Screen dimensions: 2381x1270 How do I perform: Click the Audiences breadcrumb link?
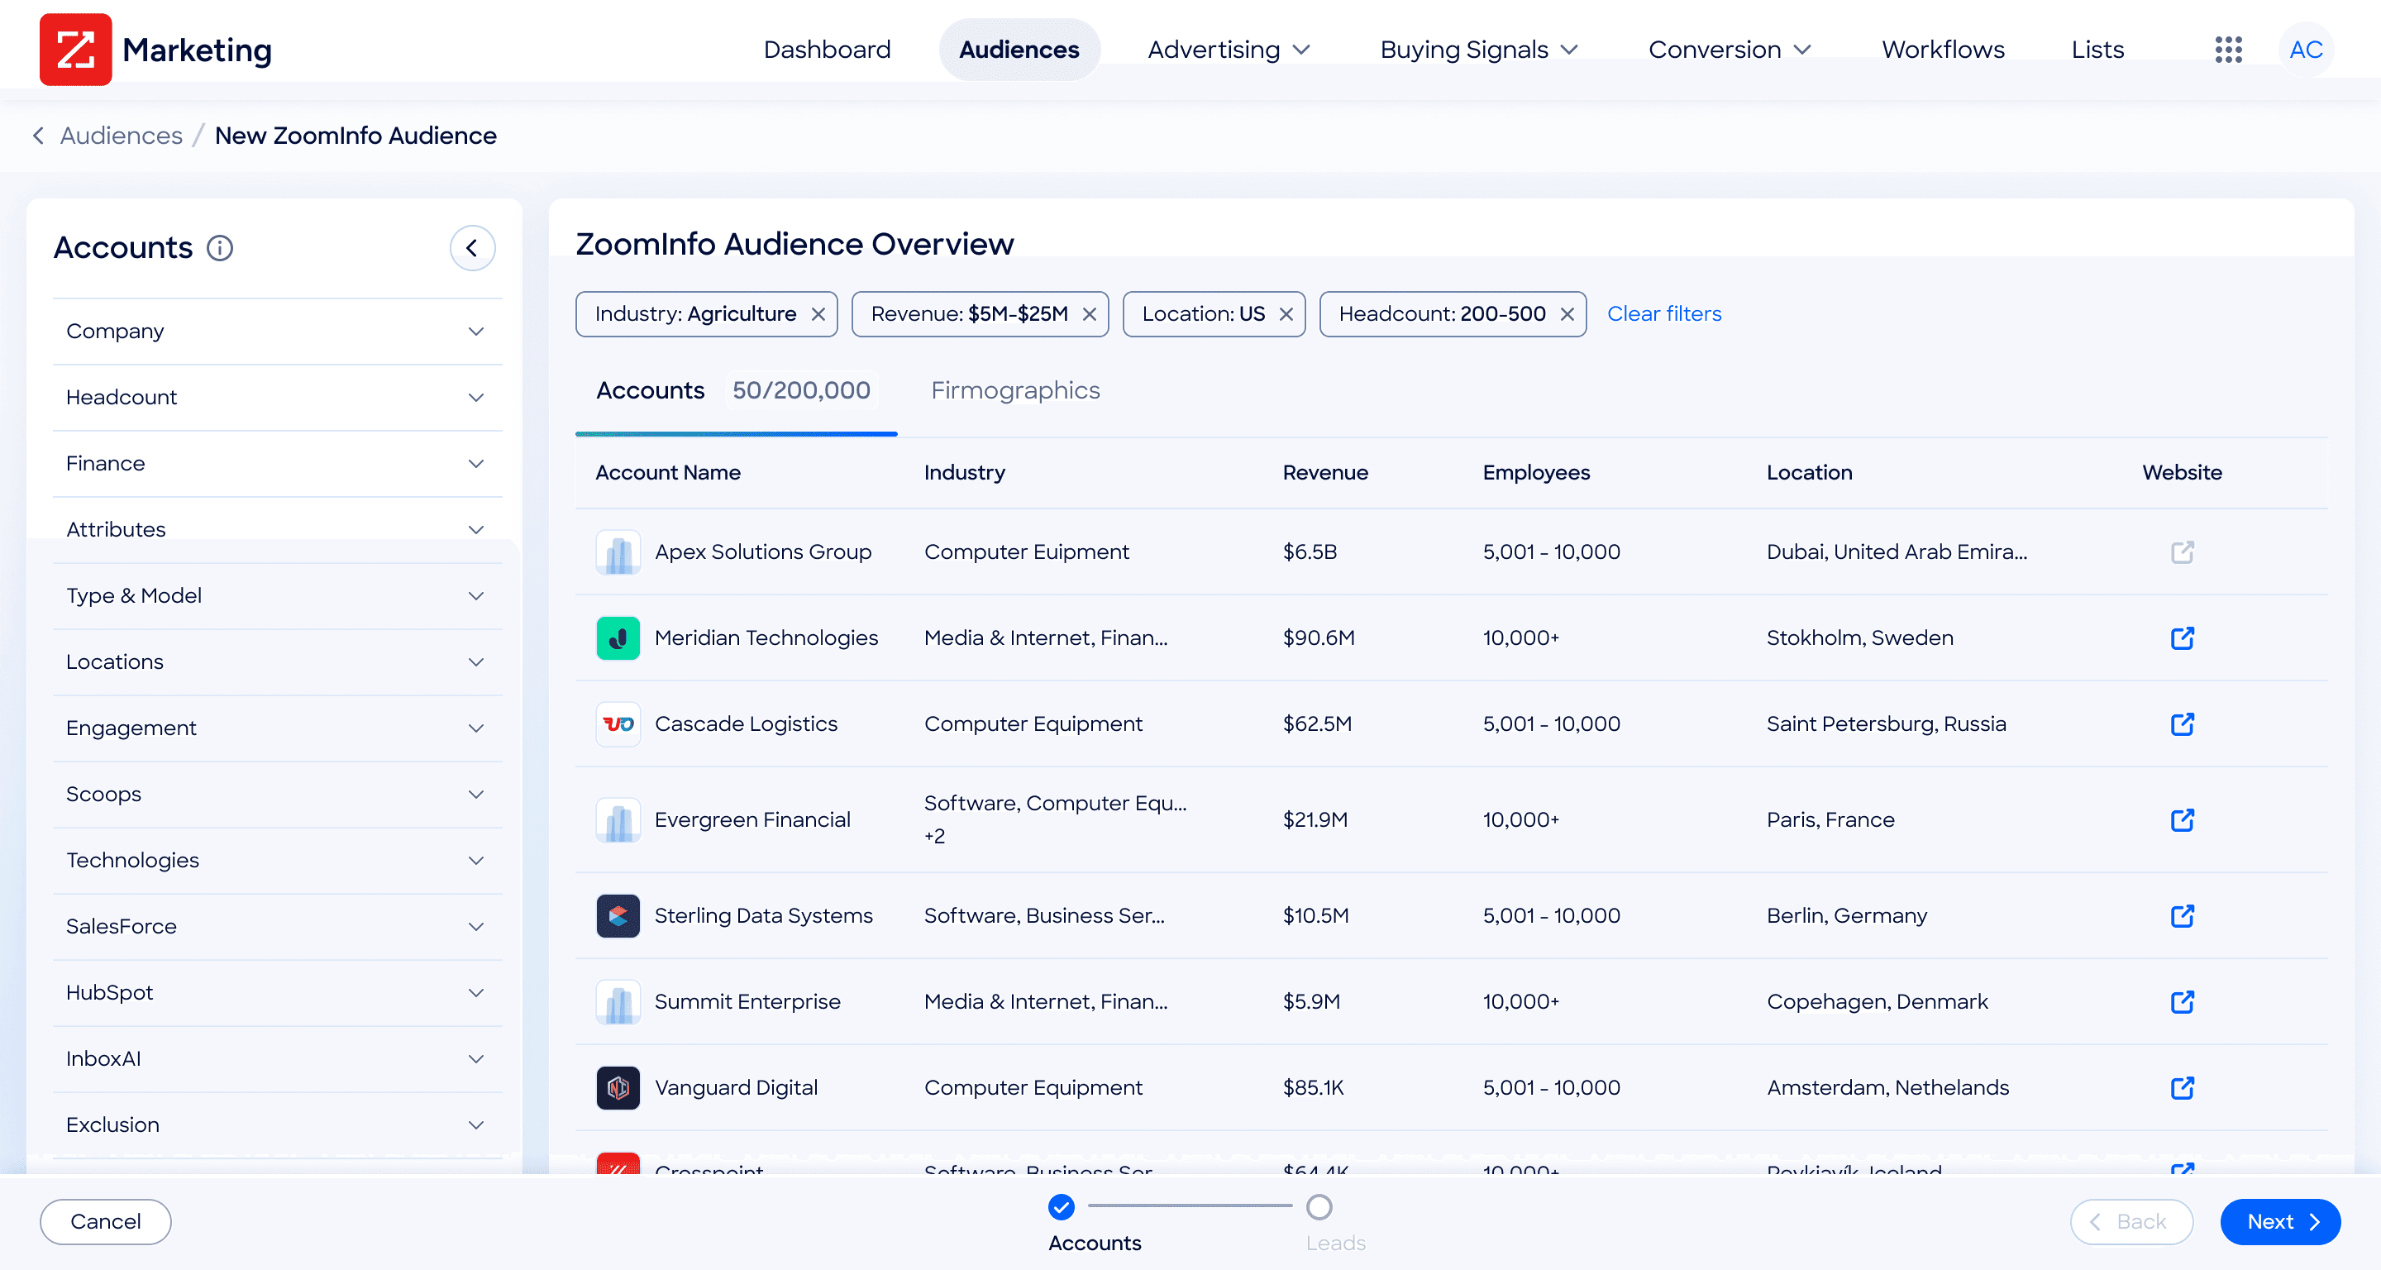121,136
